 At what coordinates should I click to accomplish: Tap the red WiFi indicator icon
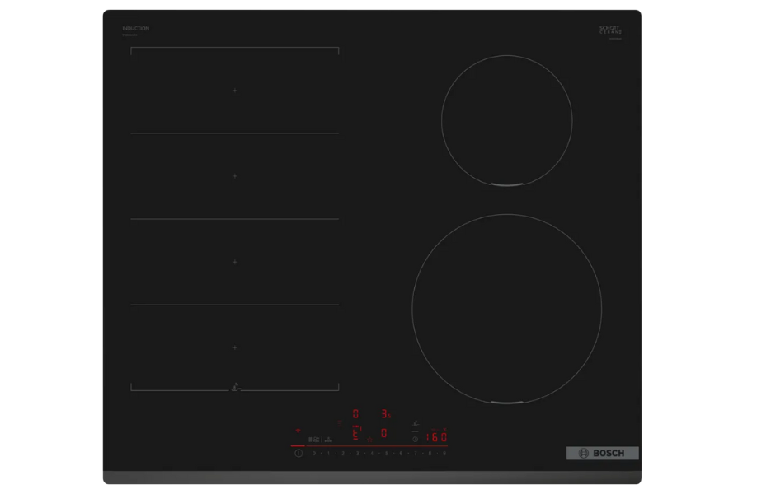299,431
